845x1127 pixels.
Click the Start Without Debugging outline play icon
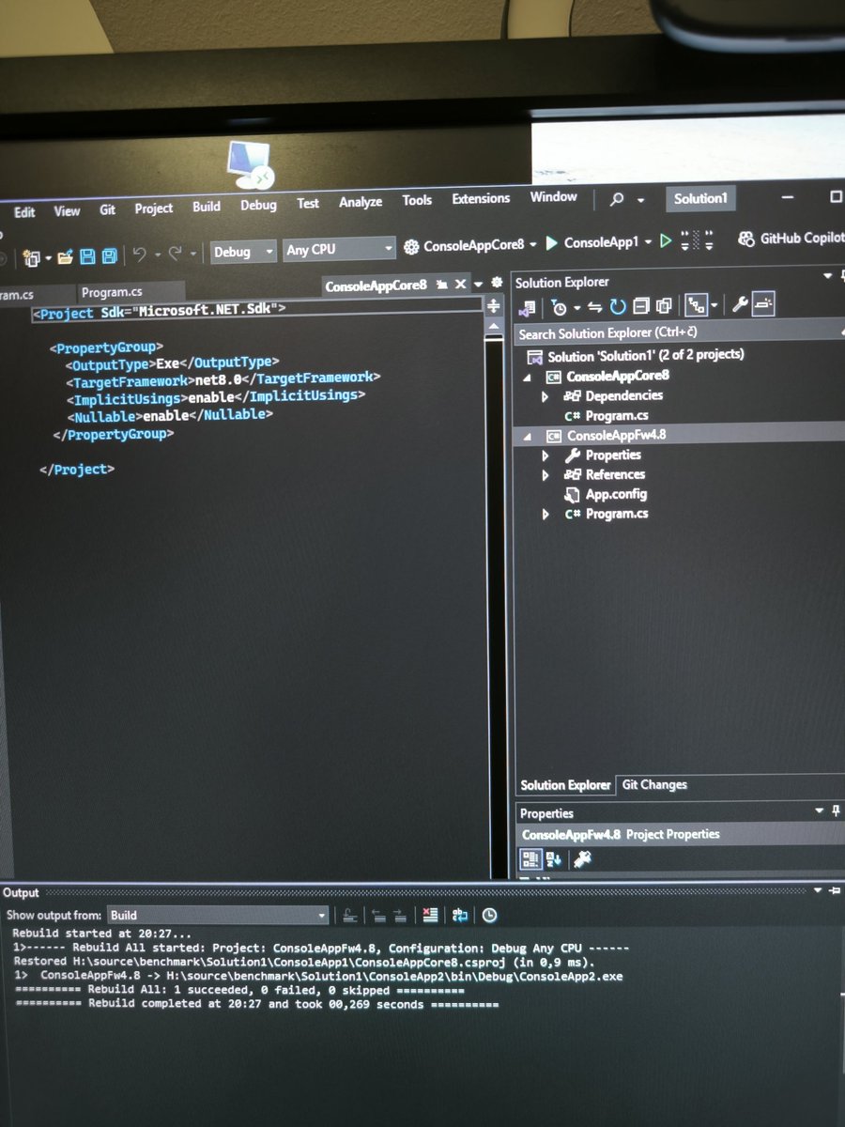click(666, 241)
